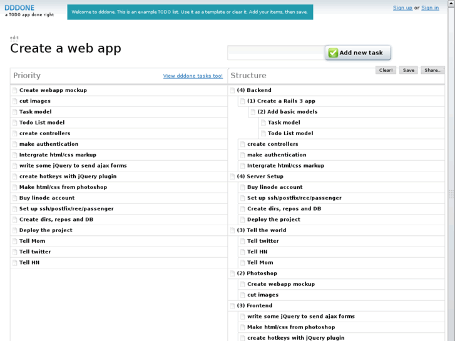Click the page icon beside Photoshop group
Image resolution: width=455 pixels, height=341 pixels.
tap(232, 273)
